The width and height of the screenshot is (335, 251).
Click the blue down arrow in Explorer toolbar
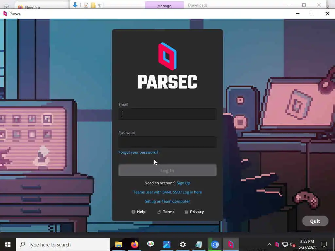pos(75,5)
